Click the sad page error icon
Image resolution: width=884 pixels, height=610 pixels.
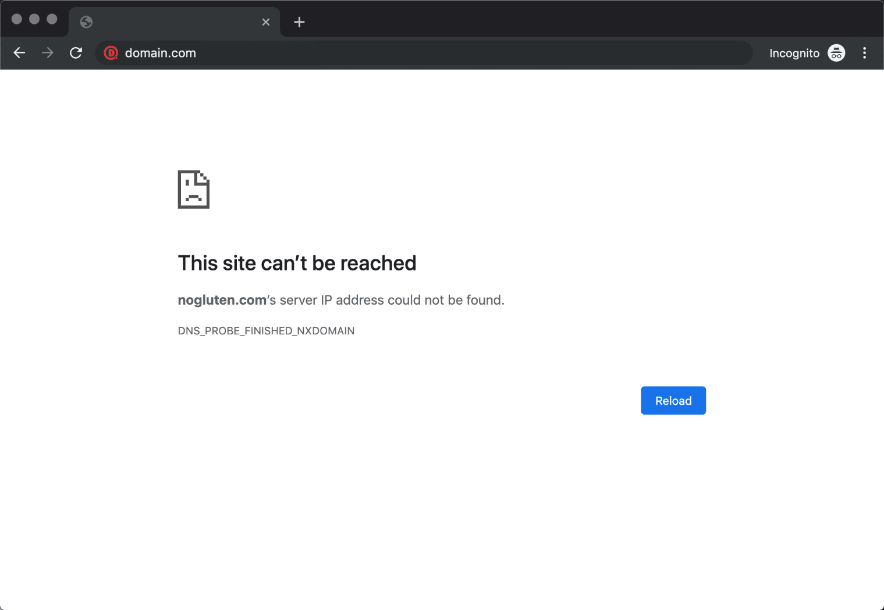193,189
